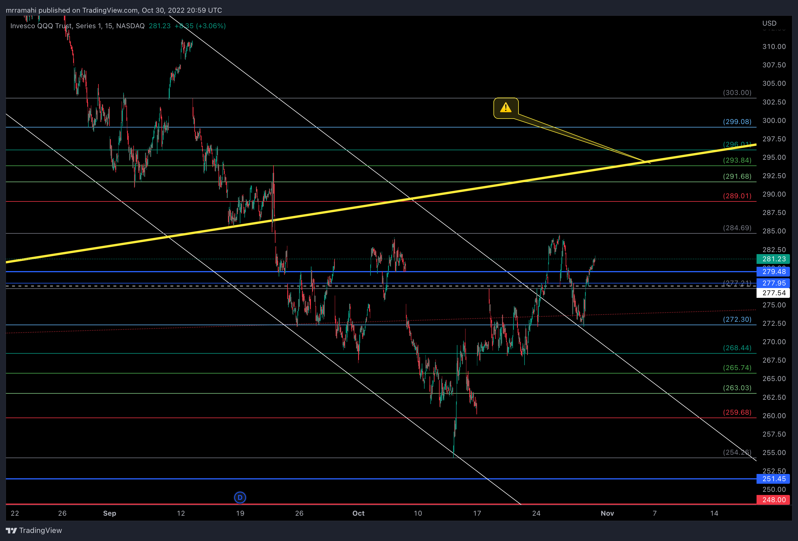Click the green 281.23 current price tag
The image size is (798, 541).
click(x=773, y=259)
